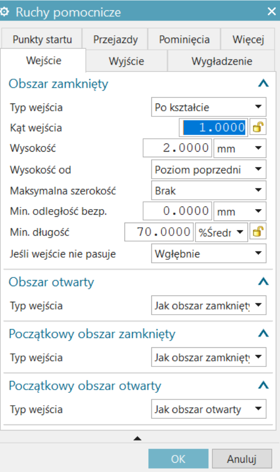This screenshot has height=472, width=280.
Task: Switch to the Wyjście tab
Action: pos(127,61)
